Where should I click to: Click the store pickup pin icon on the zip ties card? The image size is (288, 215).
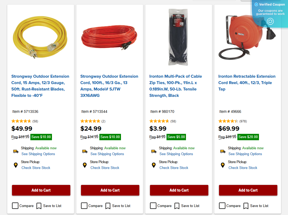pos(153,165)
